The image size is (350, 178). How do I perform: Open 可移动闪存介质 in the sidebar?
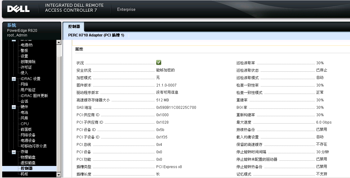point(34,146)
